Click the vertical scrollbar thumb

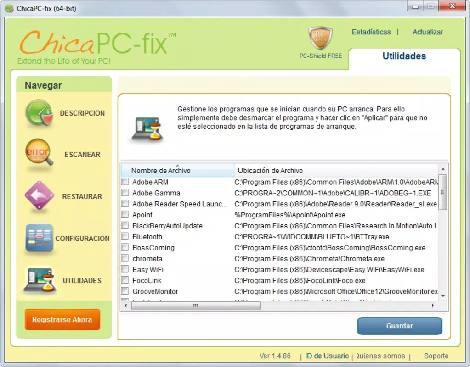pos(443,192)
